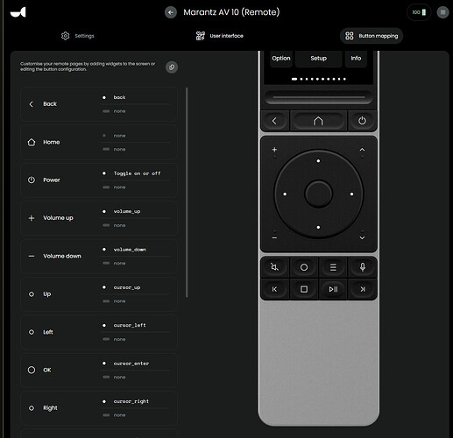Open the OK button mapping row
This screenshot has width=453, height=438.
pos(99,370)
